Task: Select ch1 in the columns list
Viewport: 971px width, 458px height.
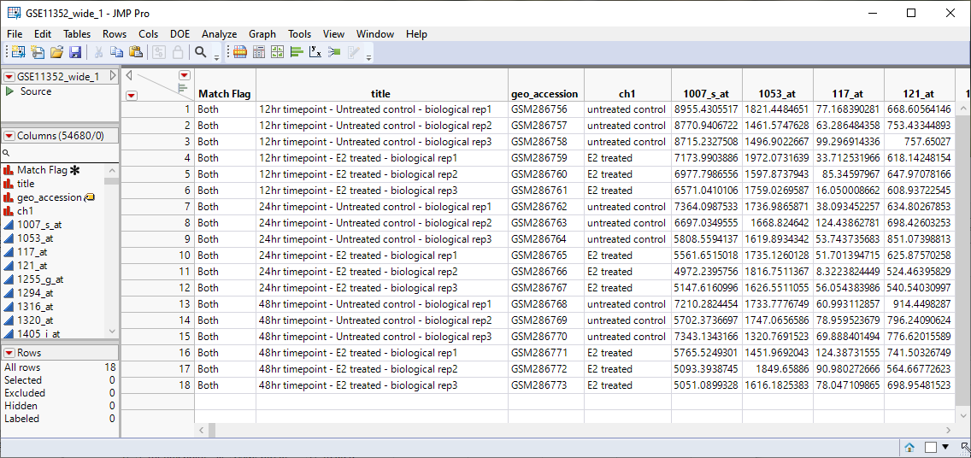Action: click(x=25, y=211)
